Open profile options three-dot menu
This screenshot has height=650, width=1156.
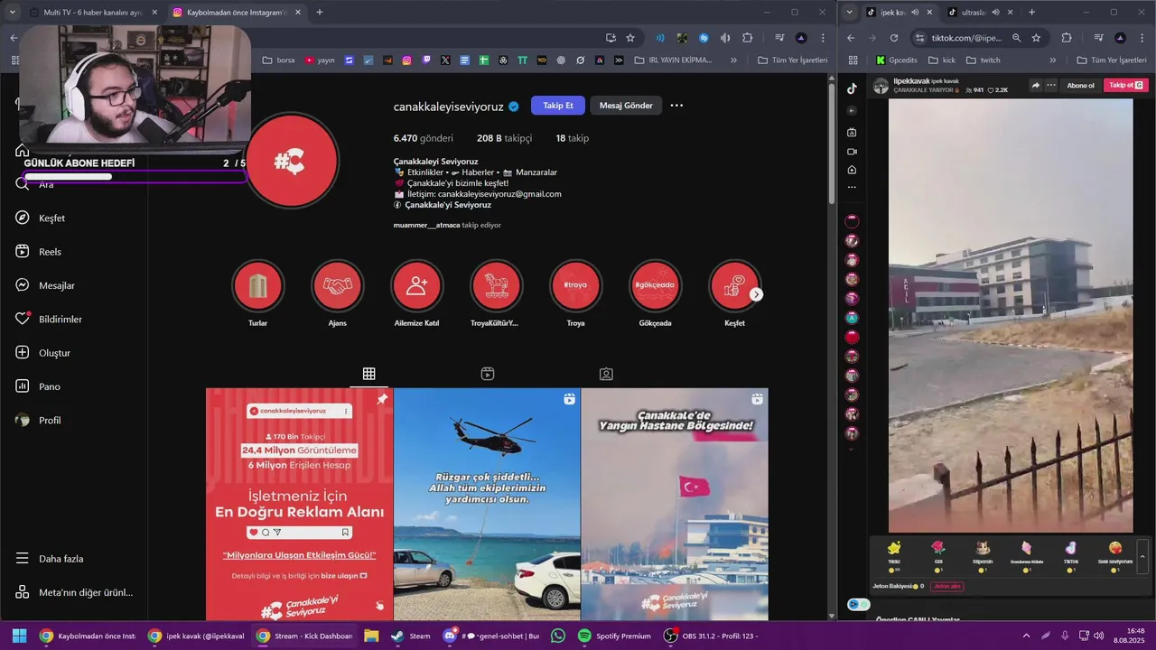[x=676, y=106]
